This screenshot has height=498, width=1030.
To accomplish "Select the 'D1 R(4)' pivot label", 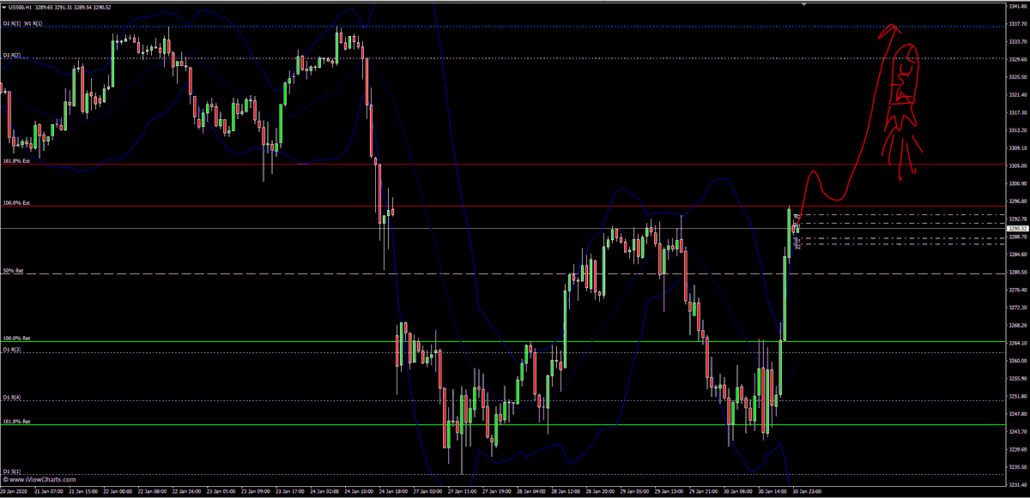I will 12,398.
